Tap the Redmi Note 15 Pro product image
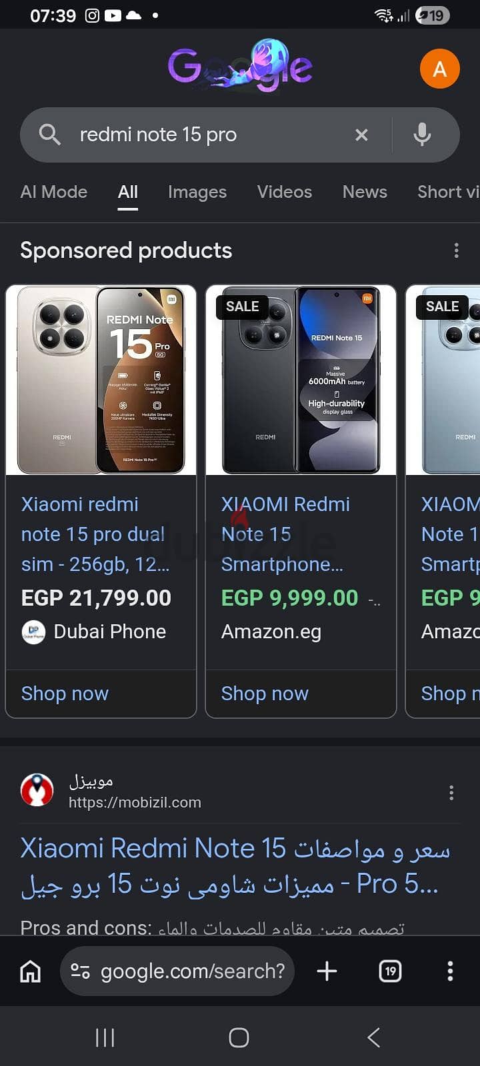 (101, 380)
